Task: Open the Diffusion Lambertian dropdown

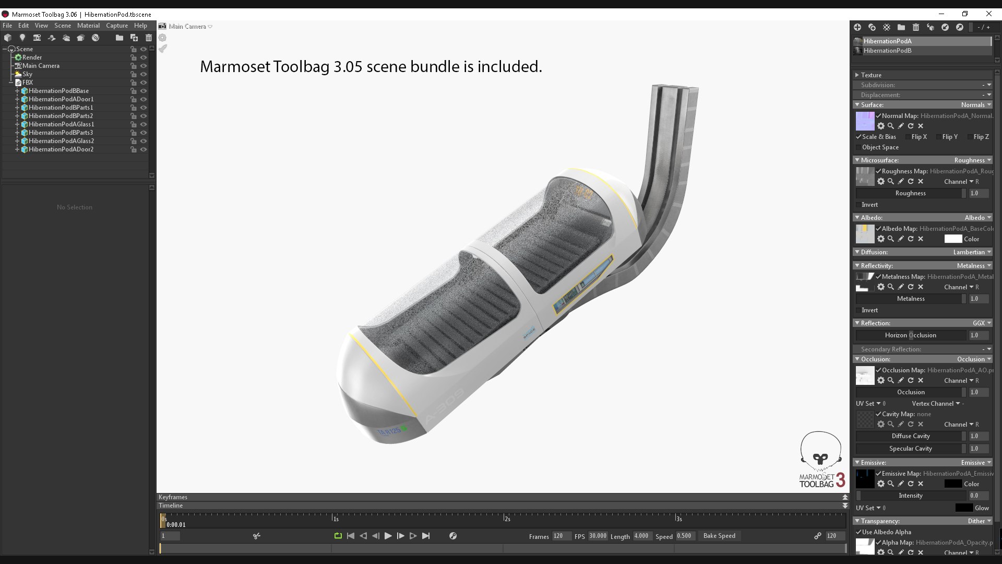Action: point(972,252)
